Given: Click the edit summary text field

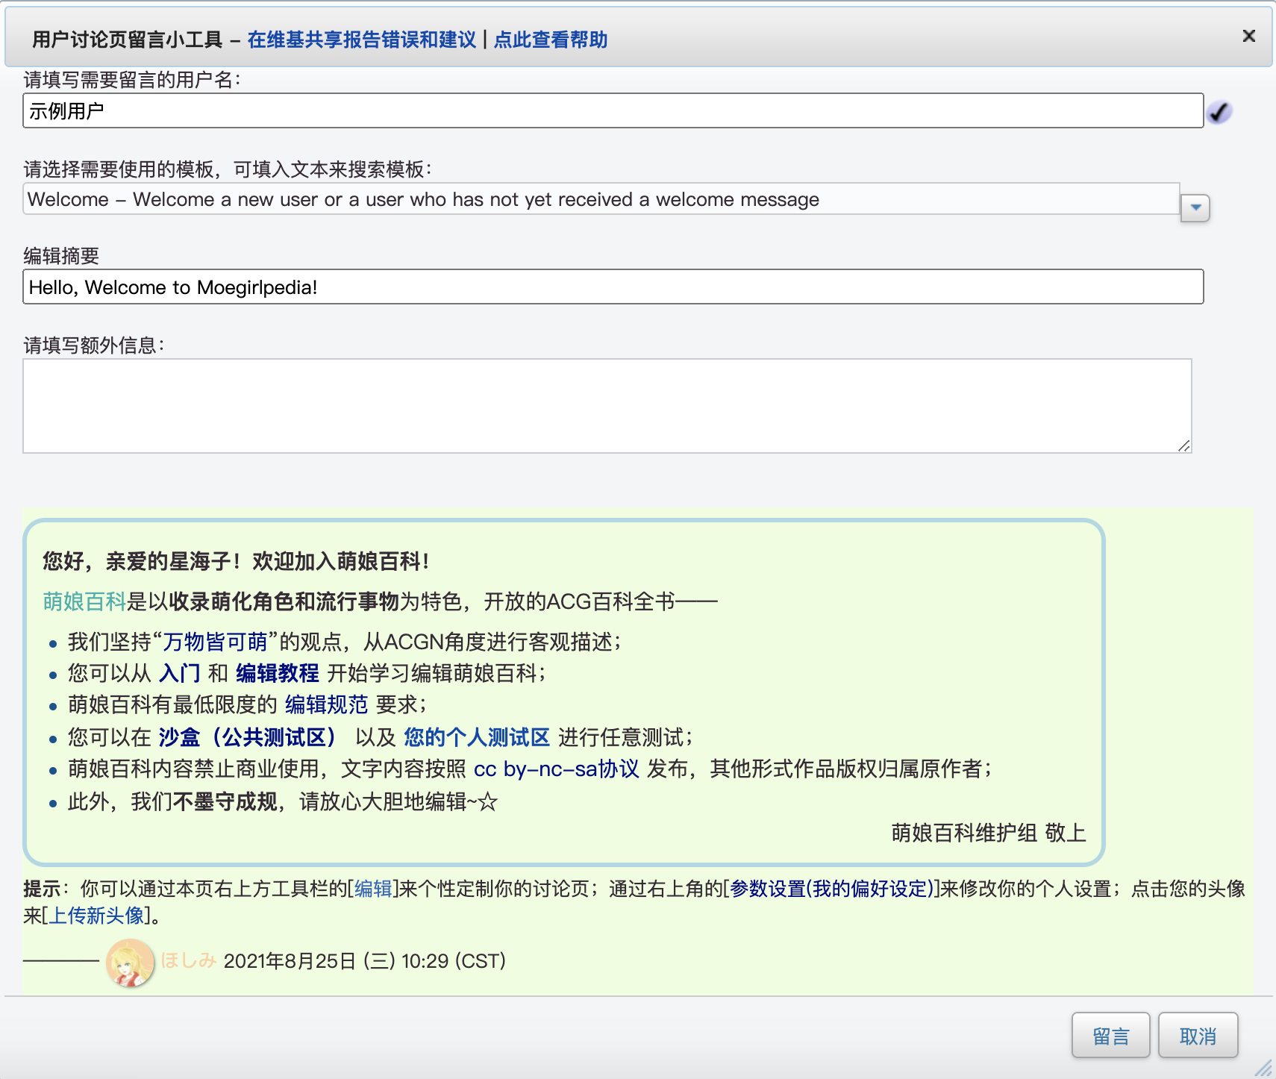Looking at the screenshot, I should 612,287.
